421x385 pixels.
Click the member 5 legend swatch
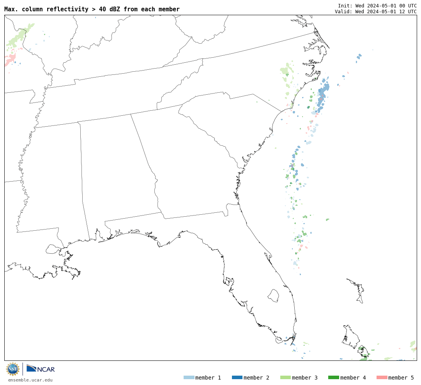click(x=382, y=378)
